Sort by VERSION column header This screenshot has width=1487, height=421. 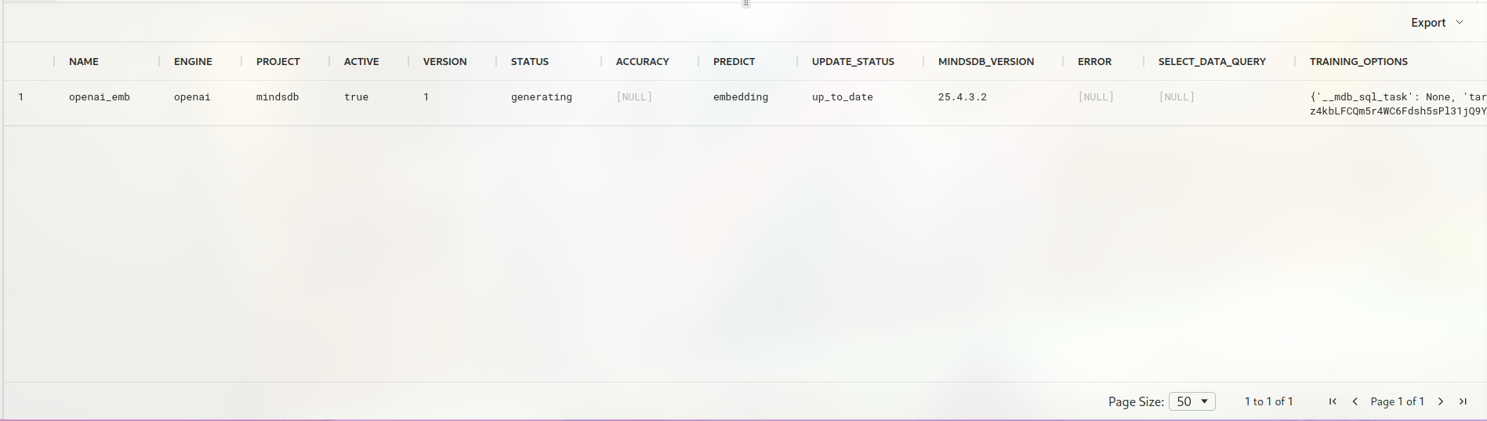(x=444, y=61)
